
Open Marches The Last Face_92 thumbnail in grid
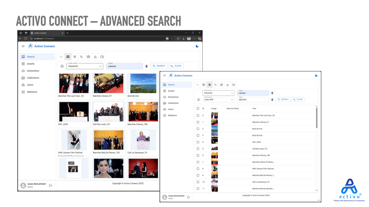74,83
